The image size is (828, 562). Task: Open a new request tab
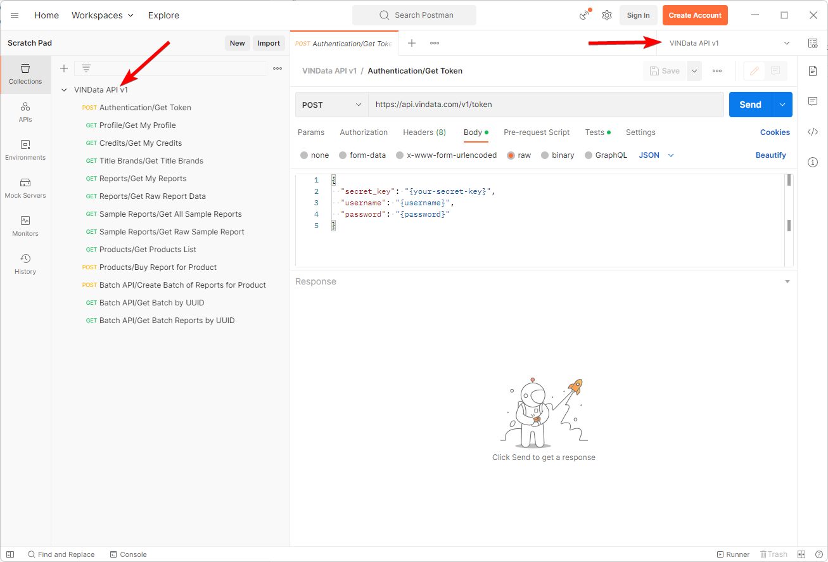pos(412,43)
